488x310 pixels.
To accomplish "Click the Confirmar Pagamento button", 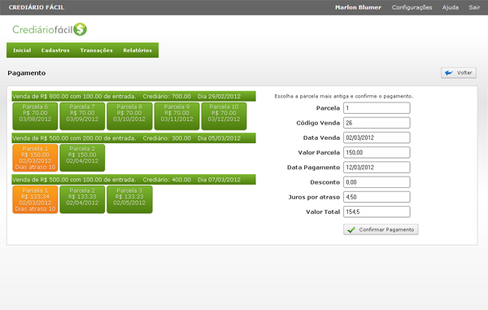I will 381,229.
